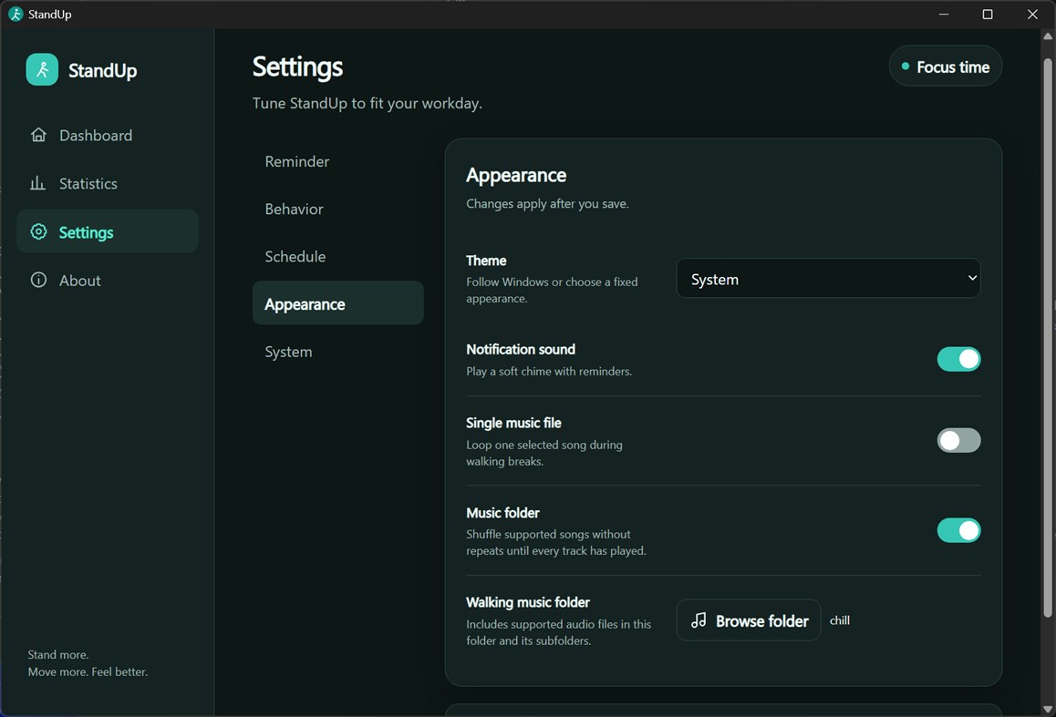This screenshot has width=1056, height=717.
Task: Click the Dashboard home icon
Action: 38,135
